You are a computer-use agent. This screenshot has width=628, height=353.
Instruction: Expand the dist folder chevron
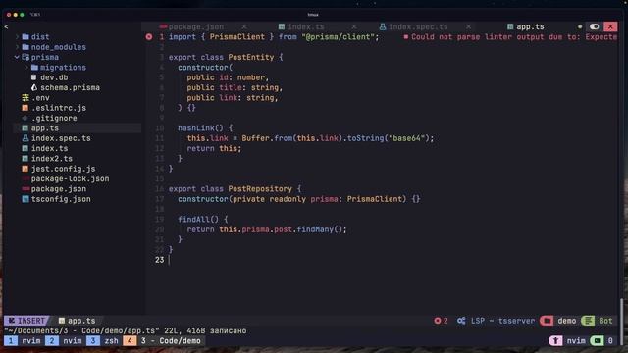pyautogui.click(x=17, y=37)
